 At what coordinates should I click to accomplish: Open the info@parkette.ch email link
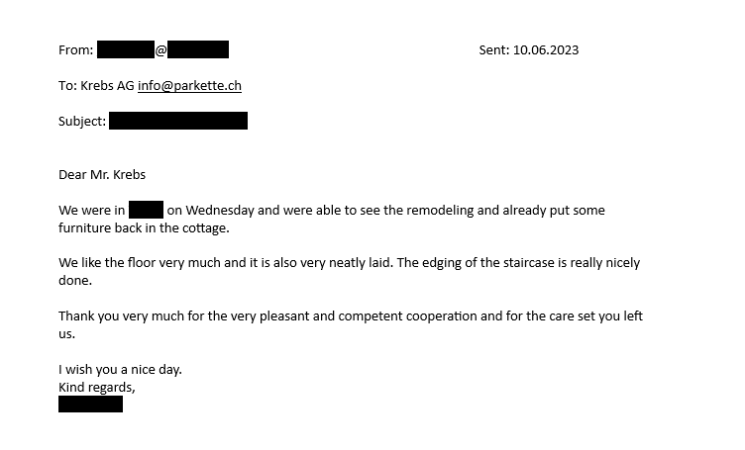(189, 86)
